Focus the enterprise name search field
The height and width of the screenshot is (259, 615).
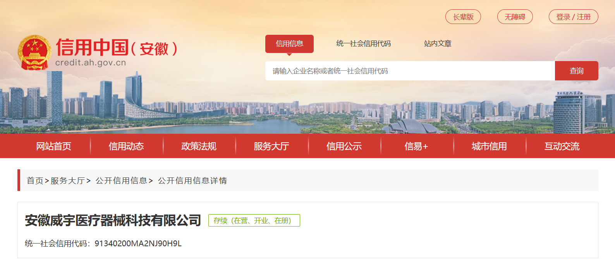tap(410, 71)
